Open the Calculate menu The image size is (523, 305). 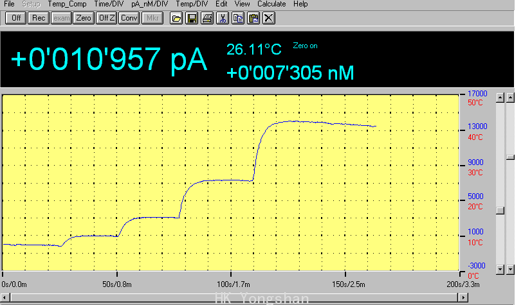click(271, 4)
